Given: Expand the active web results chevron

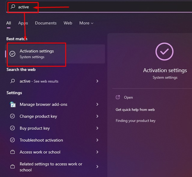Looking at the screenshot, I should tap(97, 81).
